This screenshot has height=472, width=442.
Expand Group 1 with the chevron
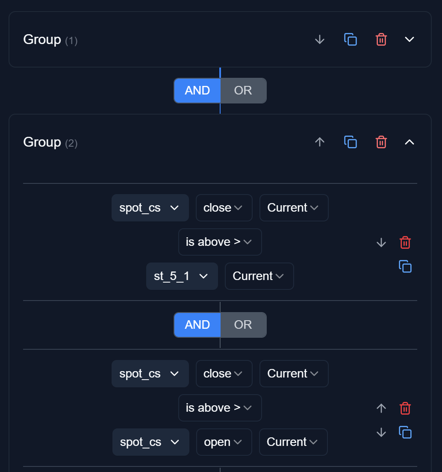tap(410, 39)
